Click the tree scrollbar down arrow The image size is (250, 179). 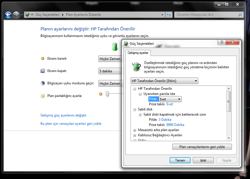tap(229, 138)
